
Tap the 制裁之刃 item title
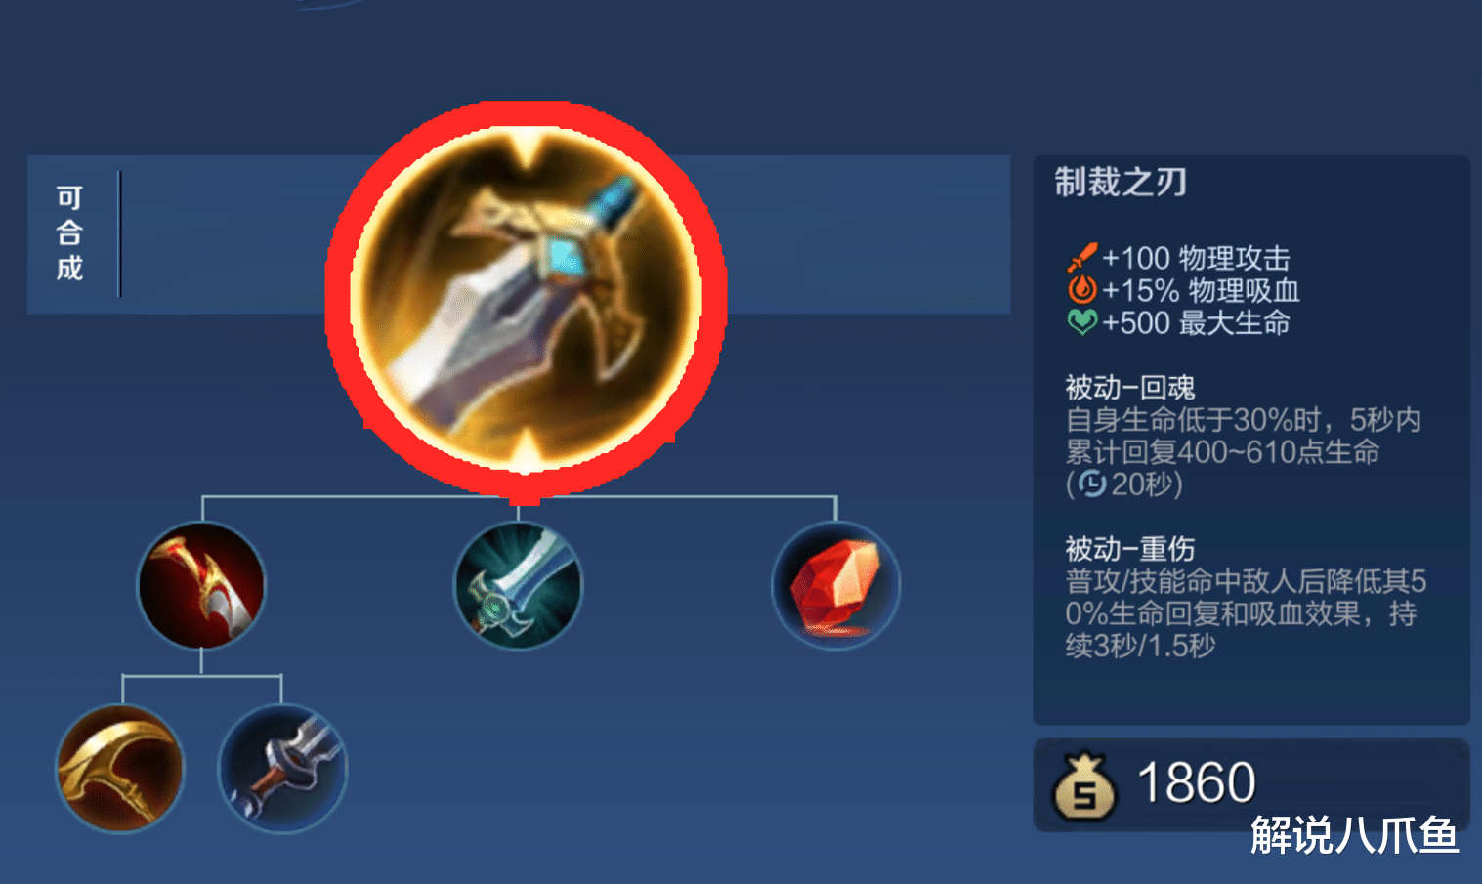(x=1121, y=182)
